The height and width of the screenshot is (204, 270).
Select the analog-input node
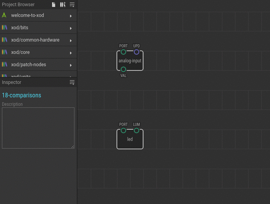click(x=130, y=61)
